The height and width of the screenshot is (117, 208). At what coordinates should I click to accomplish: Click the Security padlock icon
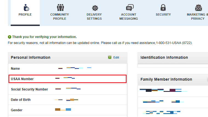coord(163,8)
